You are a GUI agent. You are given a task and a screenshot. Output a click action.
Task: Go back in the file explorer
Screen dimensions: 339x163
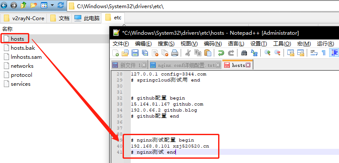[4, 5]
